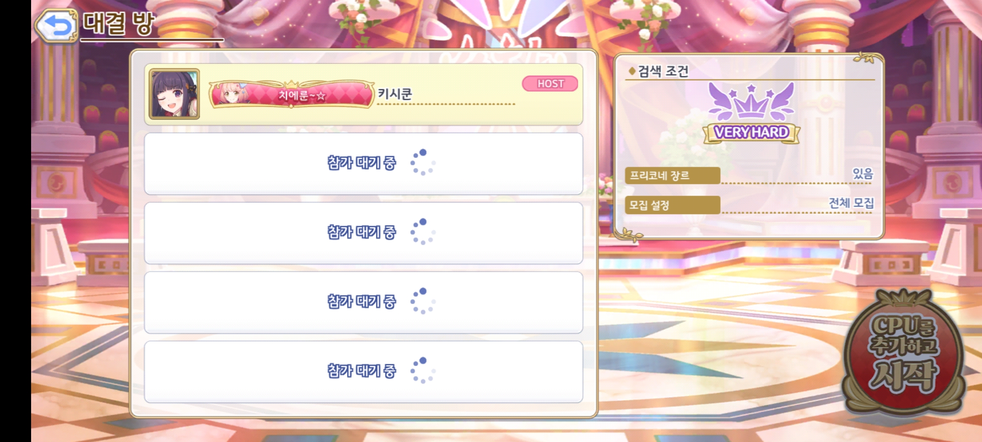The height and width of the screenshot is (442, 982).
Task: Change the 전체 모집 recruitment value
Action: coord(851,203)
